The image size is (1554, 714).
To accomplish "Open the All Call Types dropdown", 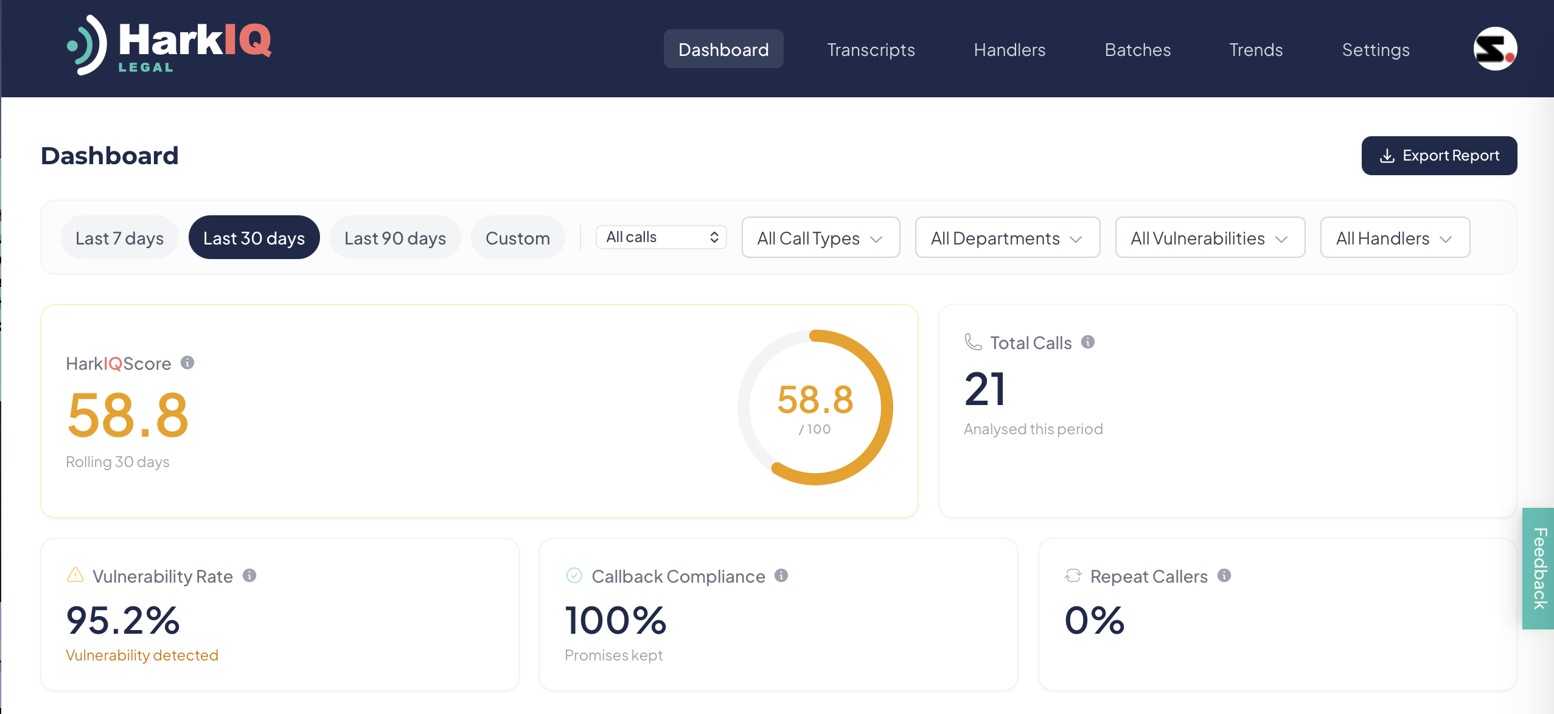I will (x=820, y=237).
